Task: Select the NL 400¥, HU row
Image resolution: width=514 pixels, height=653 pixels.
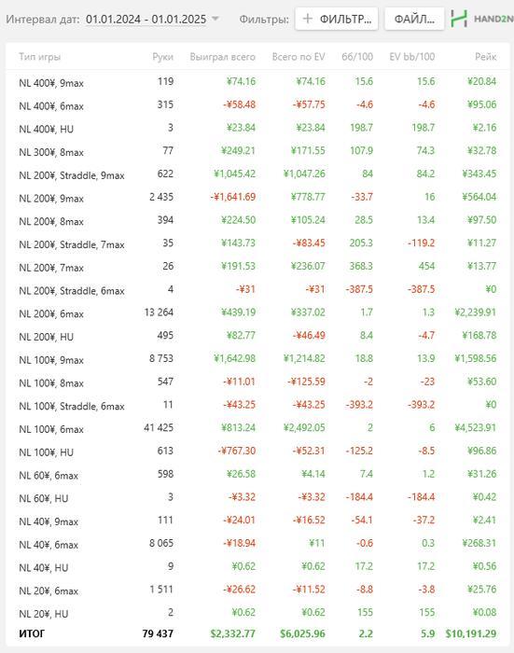Action: [x=257, y=129]
